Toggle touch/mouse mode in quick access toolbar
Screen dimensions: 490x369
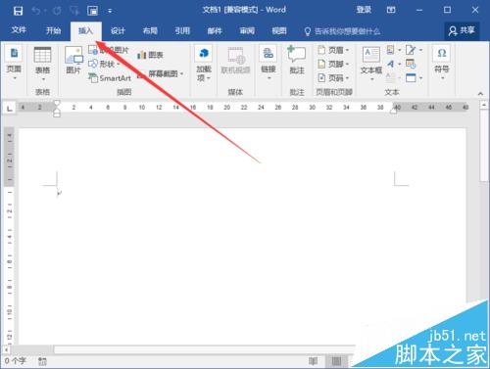(x=93, y=11)
